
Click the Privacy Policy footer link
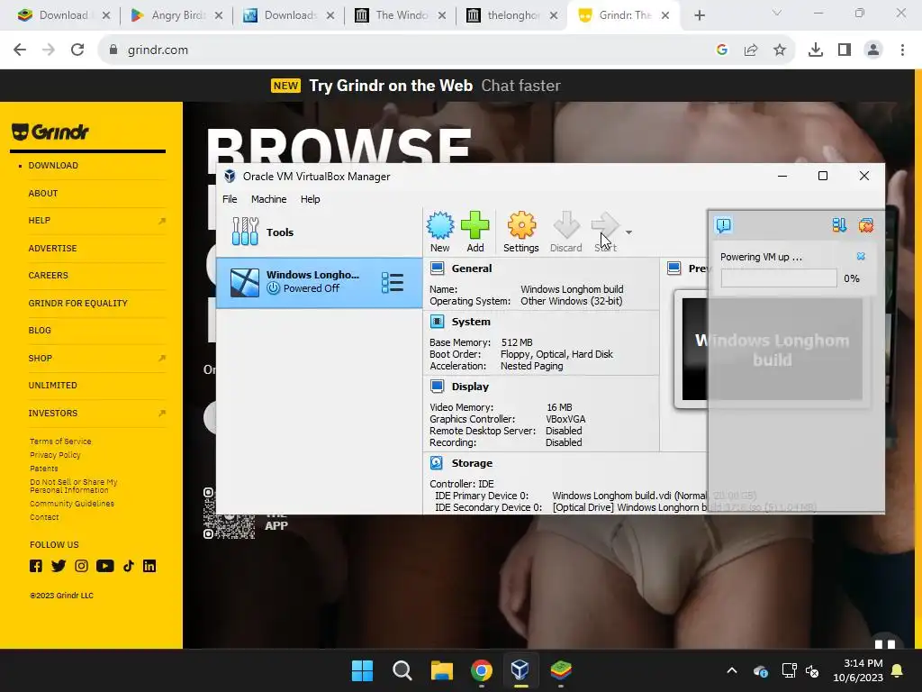[x=55, y=455]
